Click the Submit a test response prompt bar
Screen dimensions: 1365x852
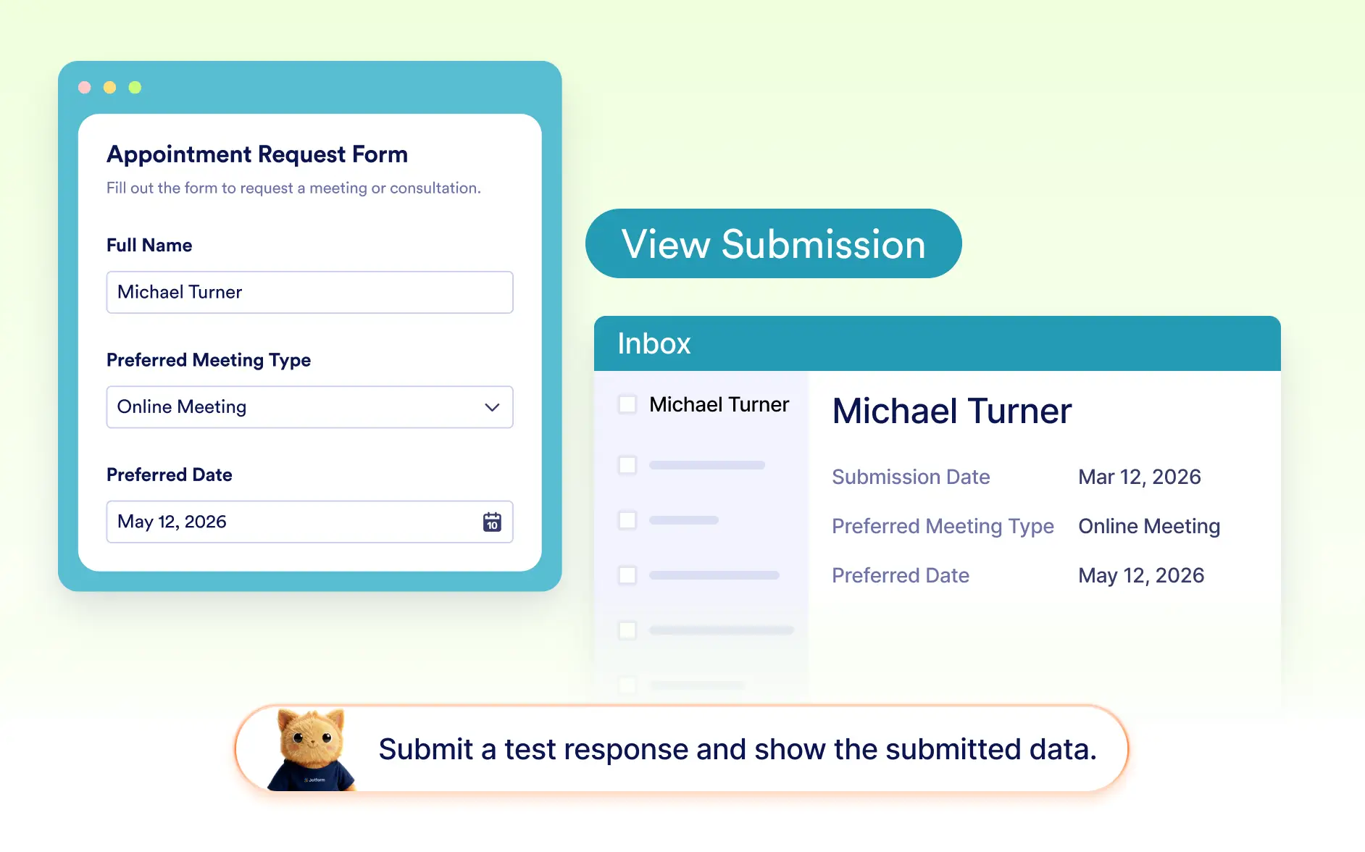point(682,749)
